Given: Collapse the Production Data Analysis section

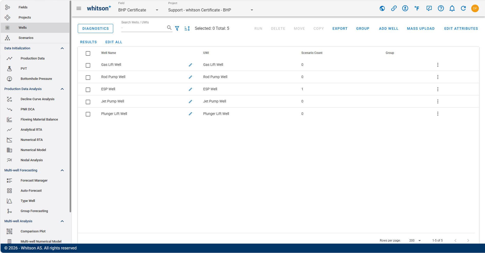Looking at the screenshot, I should point(62,89).
